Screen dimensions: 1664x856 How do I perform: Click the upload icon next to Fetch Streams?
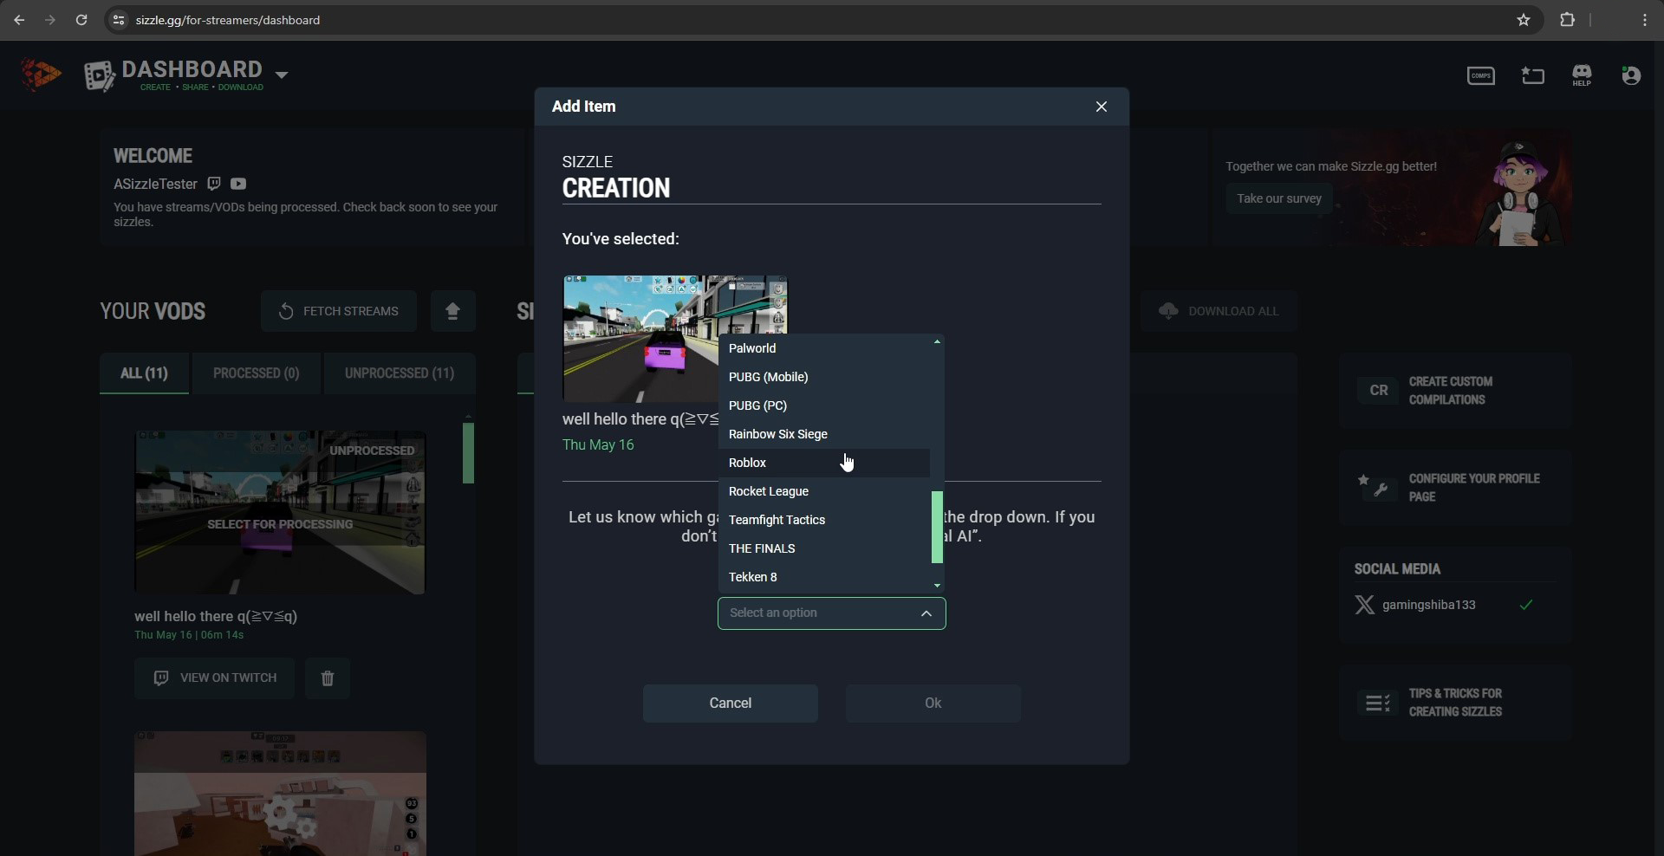tap(453, 311)
